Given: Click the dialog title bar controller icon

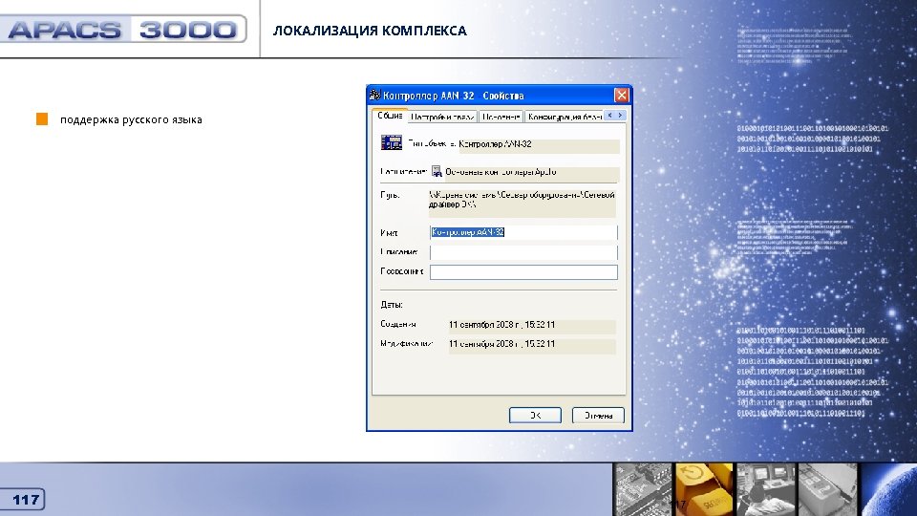Looking at the screenshot, I should click(374, 95).
